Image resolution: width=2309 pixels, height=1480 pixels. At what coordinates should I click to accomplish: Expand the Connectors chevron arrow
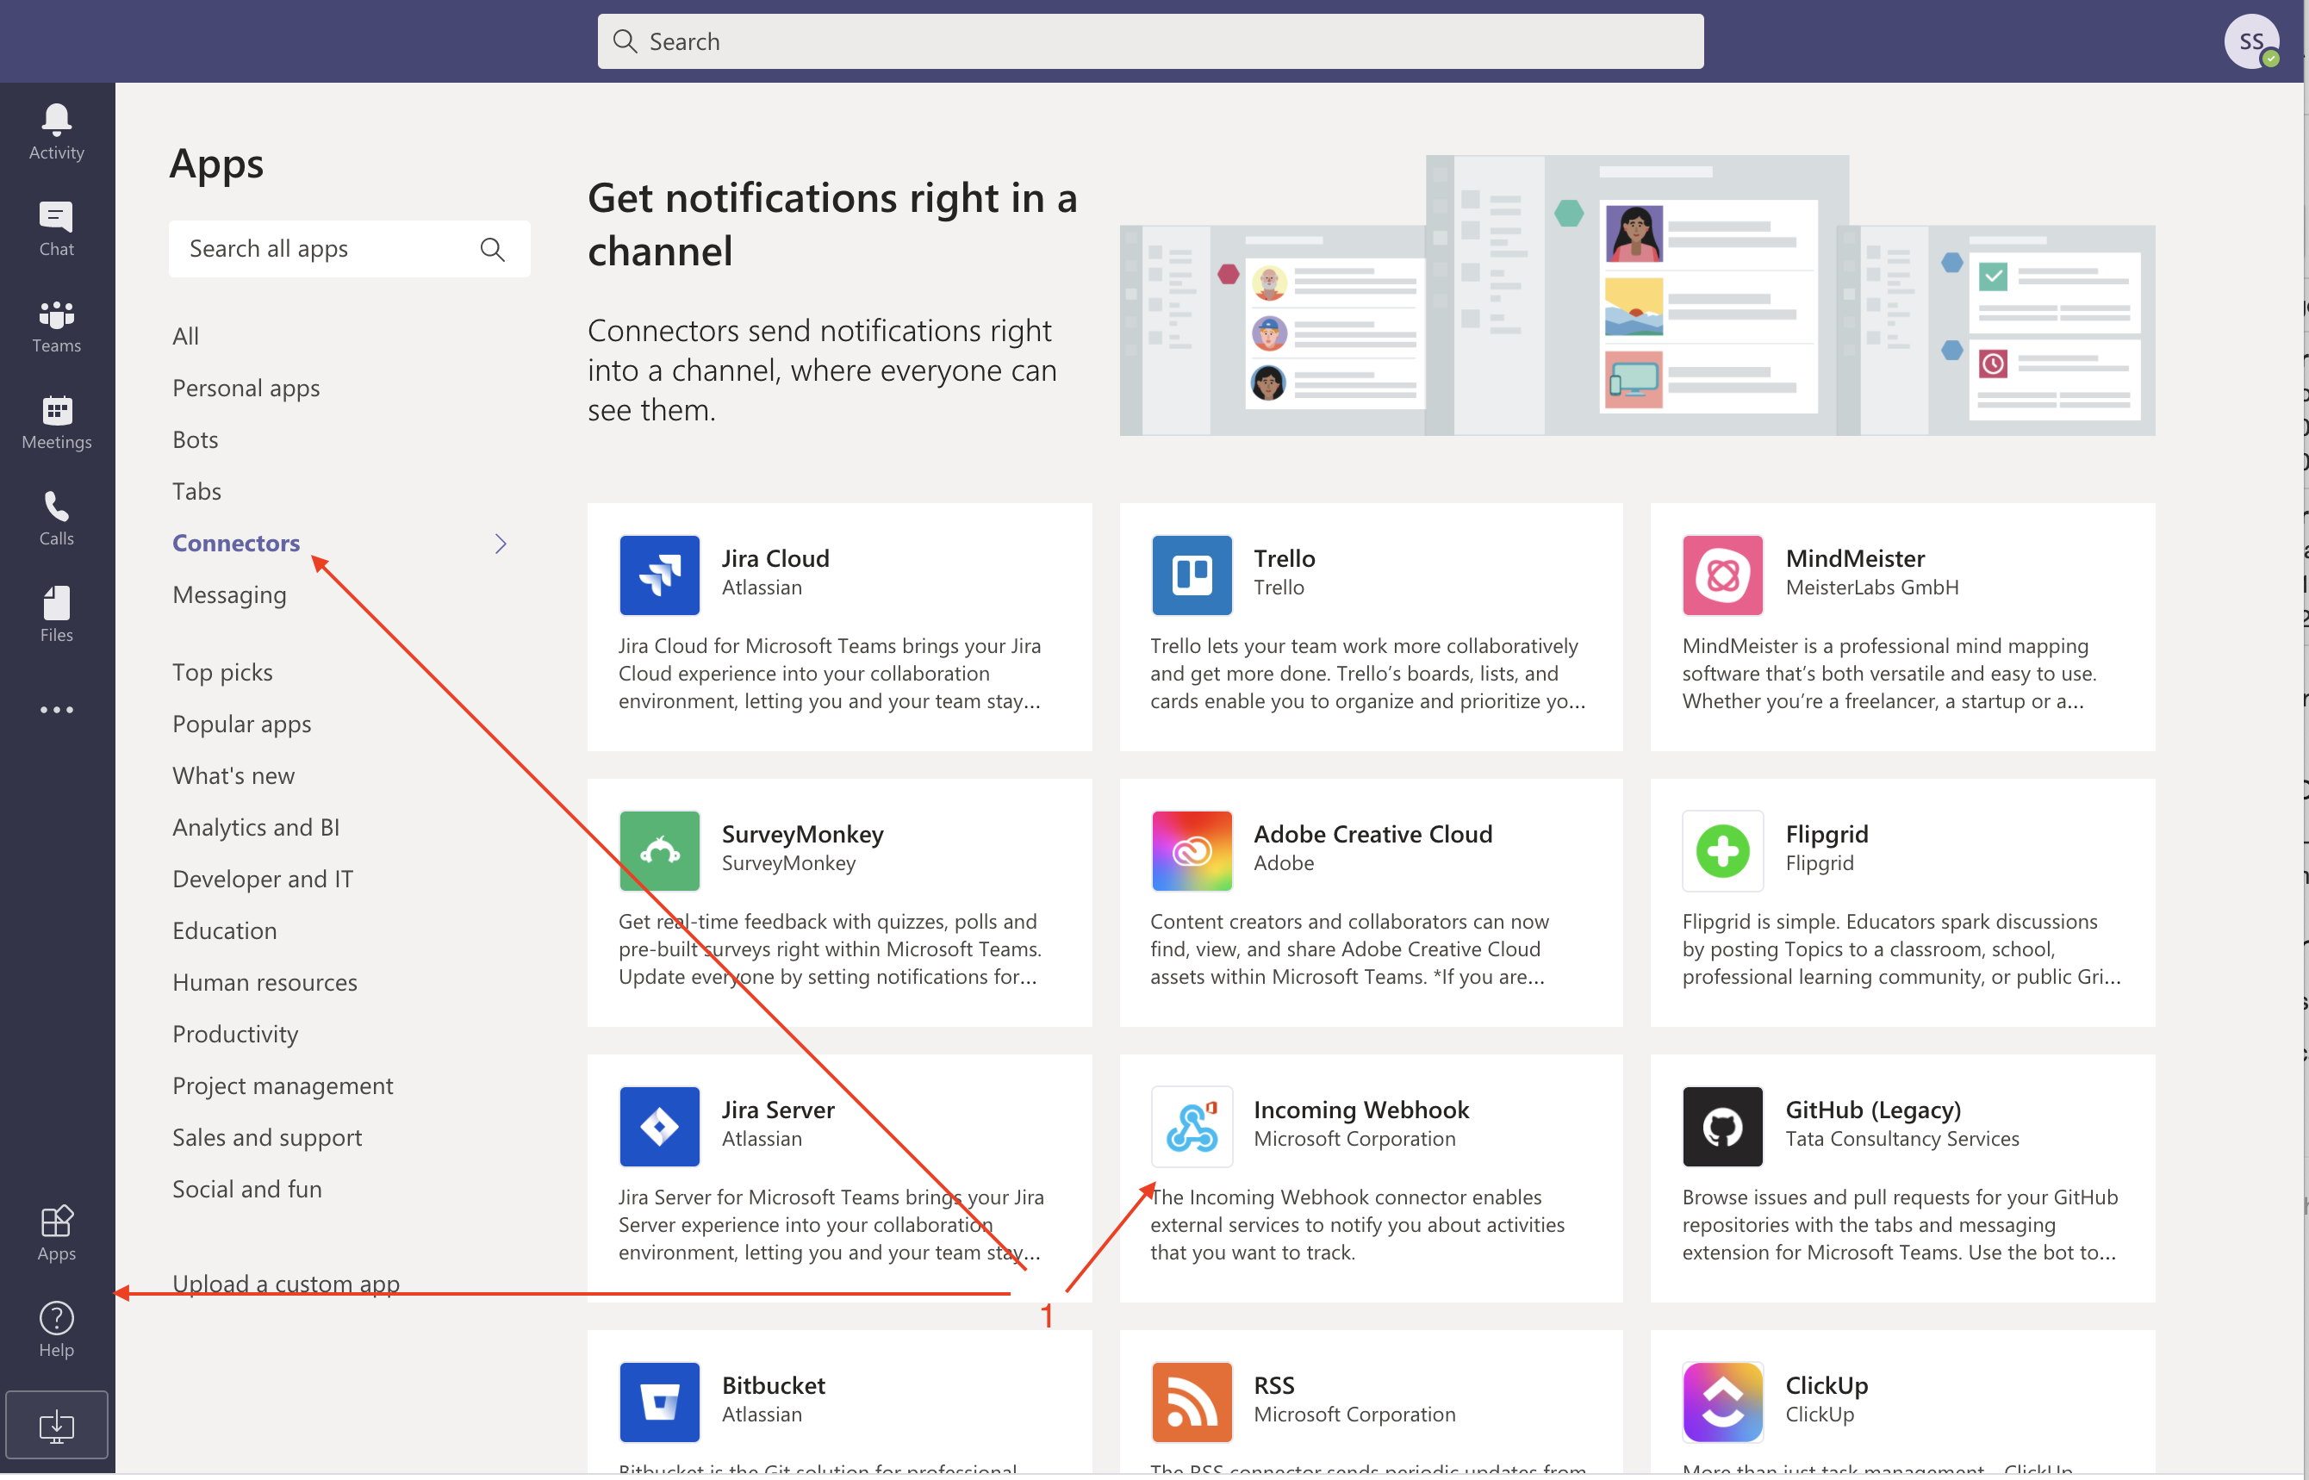(501, 544)
